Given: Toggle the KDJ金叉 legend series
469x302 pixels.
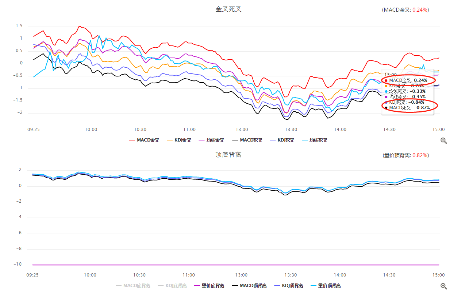Looking at the screenshot, I should pos(179,140).
